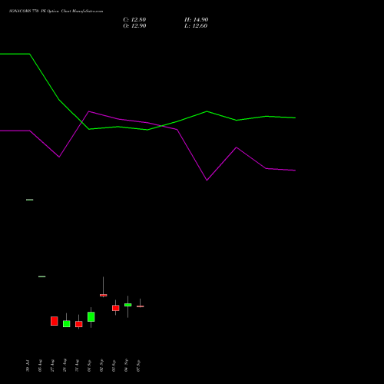
Task: Click the open value 'O: 12.90'
Action: (x=134, y=26)
